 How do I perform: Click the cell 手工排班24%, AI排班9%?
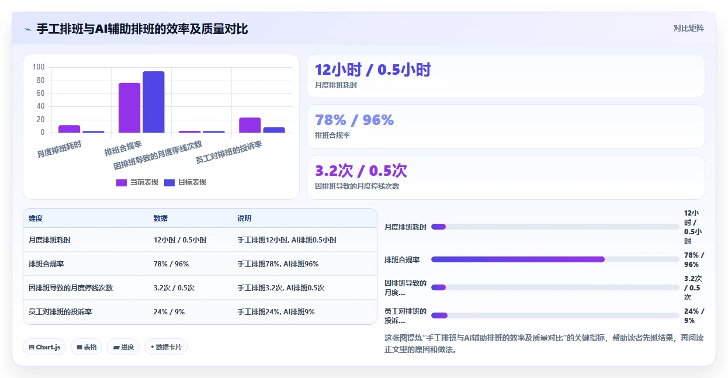276,312
